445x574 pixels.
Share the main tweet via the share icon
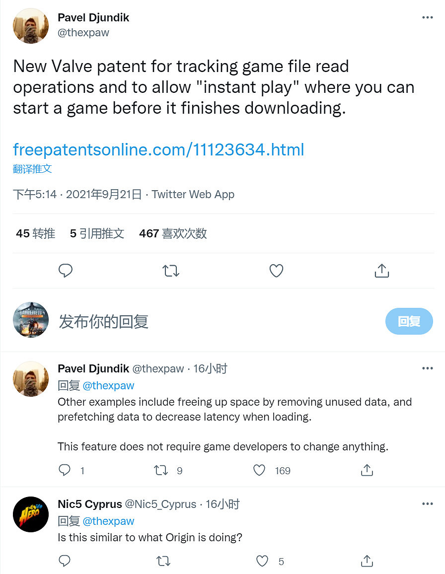tap(381, 271)
